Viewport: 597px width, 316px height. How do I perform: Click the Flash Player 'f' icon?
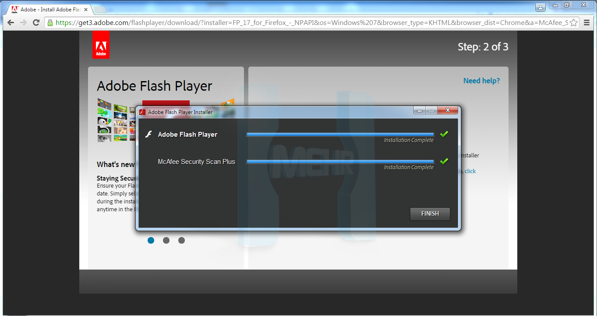148,134
